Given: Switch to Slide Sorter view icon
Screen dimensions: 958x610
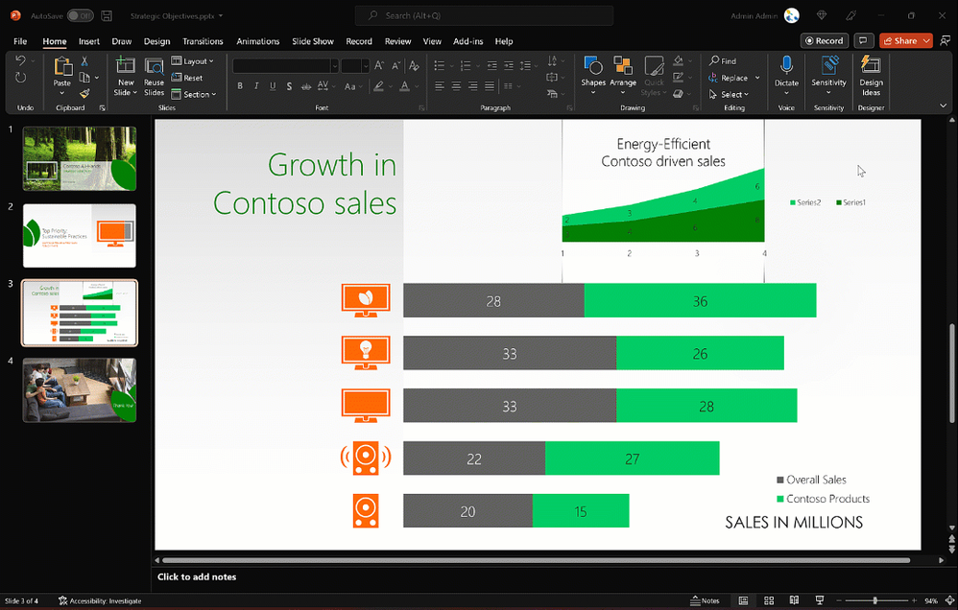Looking at the screenshot, I should (769, 600).
